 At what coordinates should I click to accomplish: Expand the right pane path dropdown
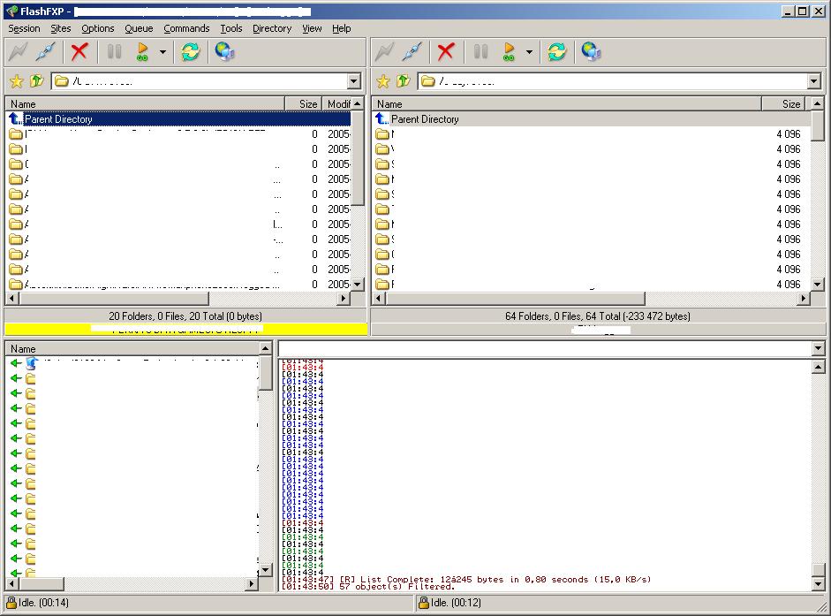tap(813, 81)
